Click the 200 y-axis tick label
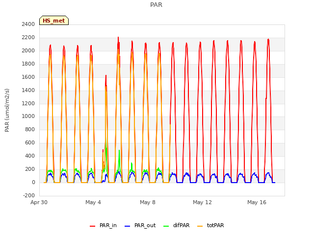The image size is (314, 235). pyautogui.click(x=30, y=169)
